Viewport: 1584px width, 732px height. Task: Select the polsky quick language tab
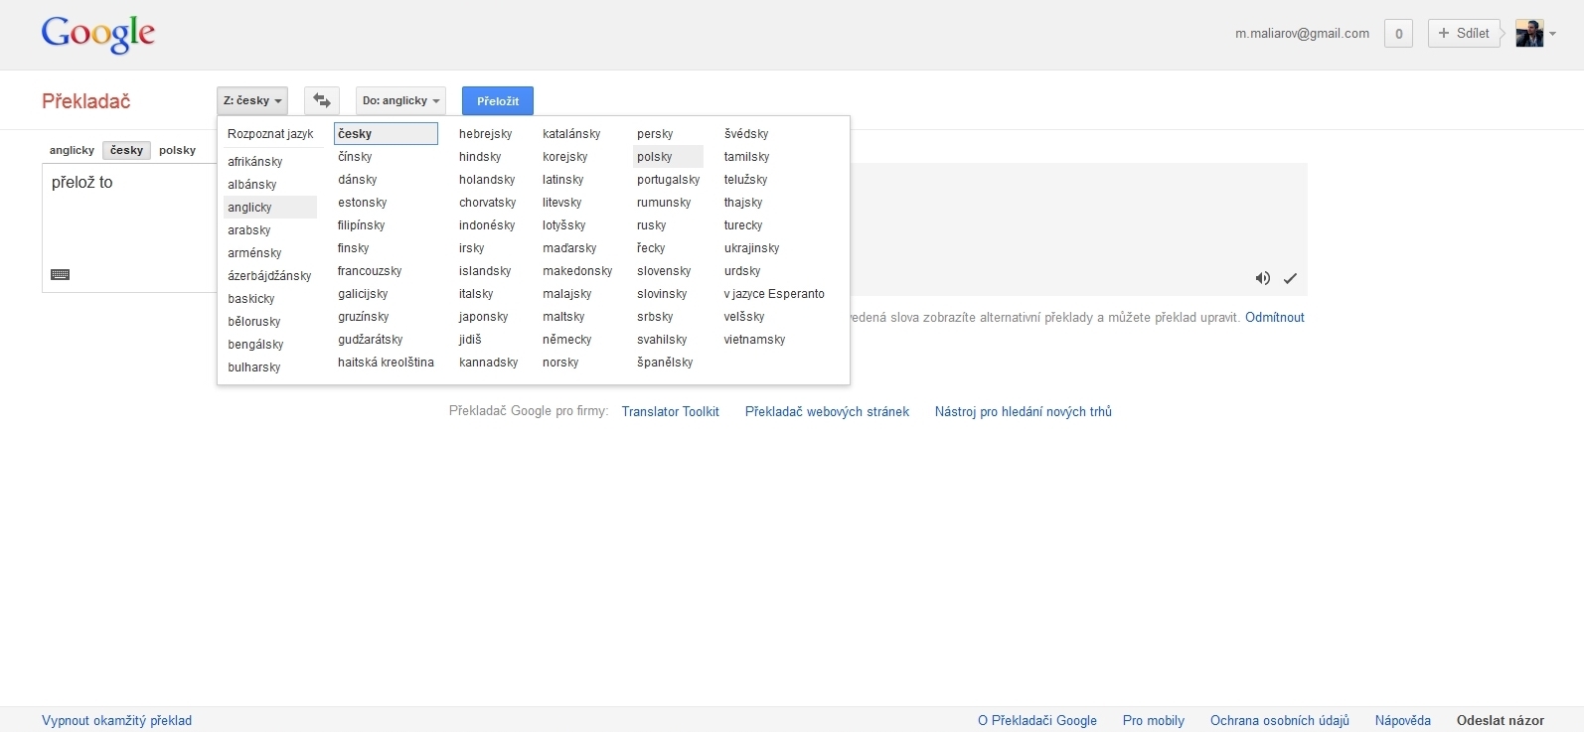177,150
